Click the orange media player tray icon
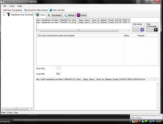This screenshot has height=124, width=163. click(137, 121)
